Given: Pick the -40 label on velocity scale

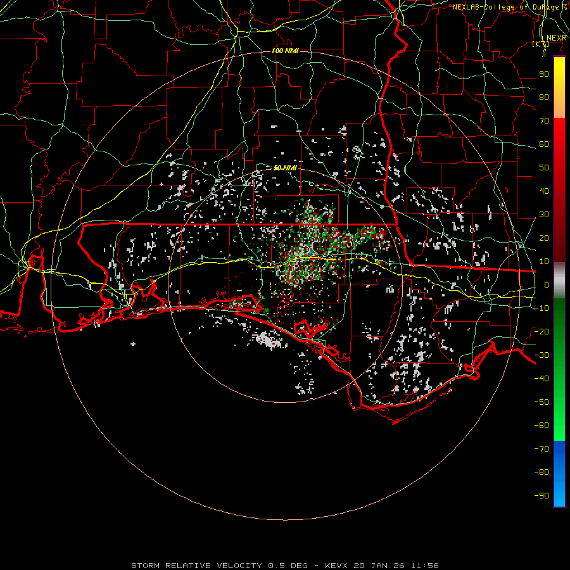Looking at the screenshot, I should click(x=541, y=379).
